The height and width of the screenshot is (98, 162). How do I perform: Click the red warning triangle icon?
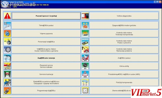(x=7, y=16)
